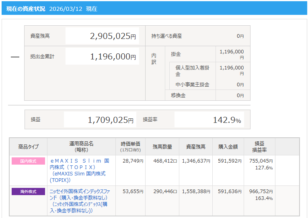Click the pink 国内株式 category badge
The image size is (308, 218).
(x=28, y=161)
